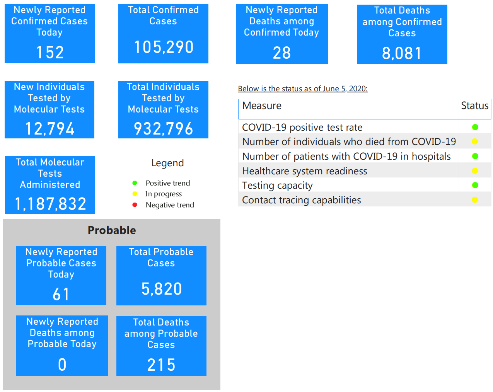
Task: Click the green status dot for Testing capacity
Action: tap(475, 185)
